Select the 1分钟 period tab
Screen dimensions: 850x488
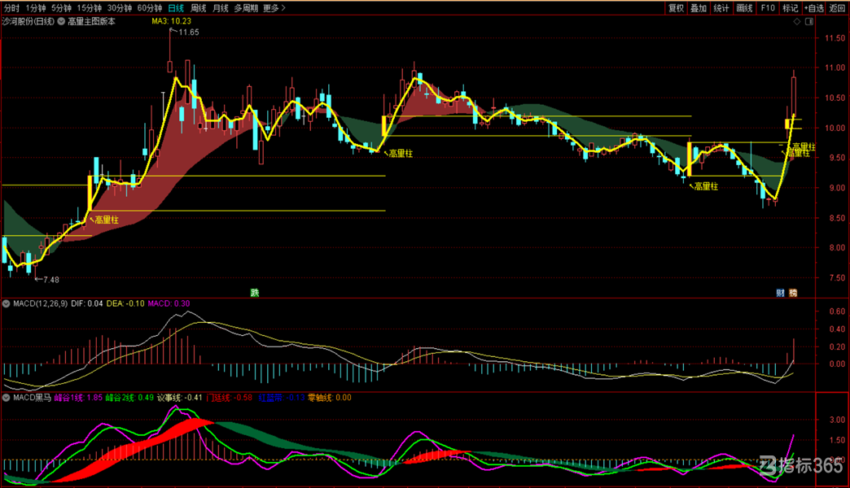36,8
